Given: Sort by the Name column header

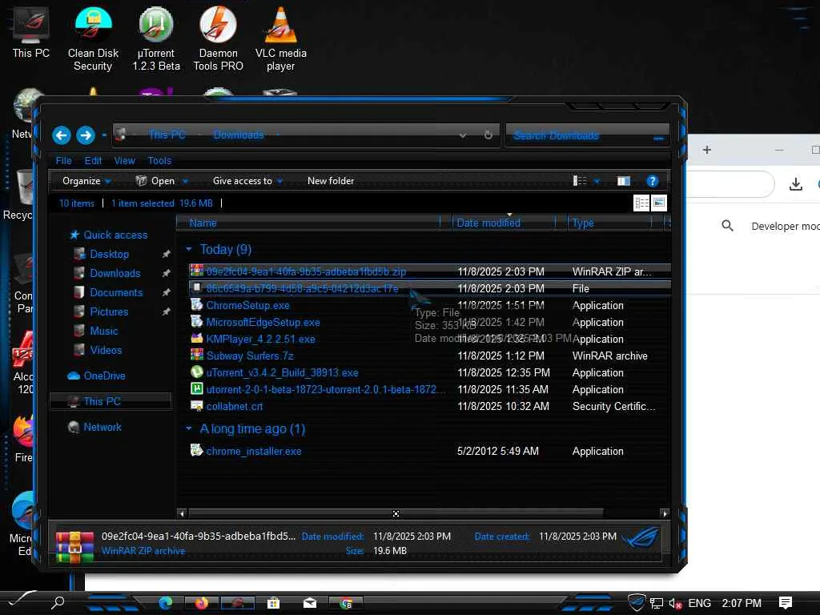Looking at the screenshot, I should tap(313, 223).
